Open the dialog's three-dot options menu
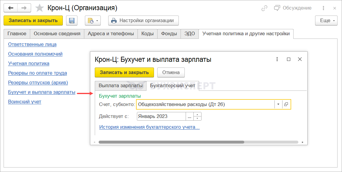 (x=277, y=59)
